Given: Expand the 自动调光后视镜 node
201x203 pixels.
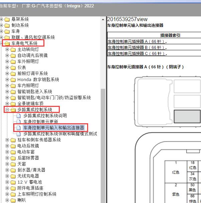Looking at the screenshot, I should pyautogui.click(x=7, y=55).
